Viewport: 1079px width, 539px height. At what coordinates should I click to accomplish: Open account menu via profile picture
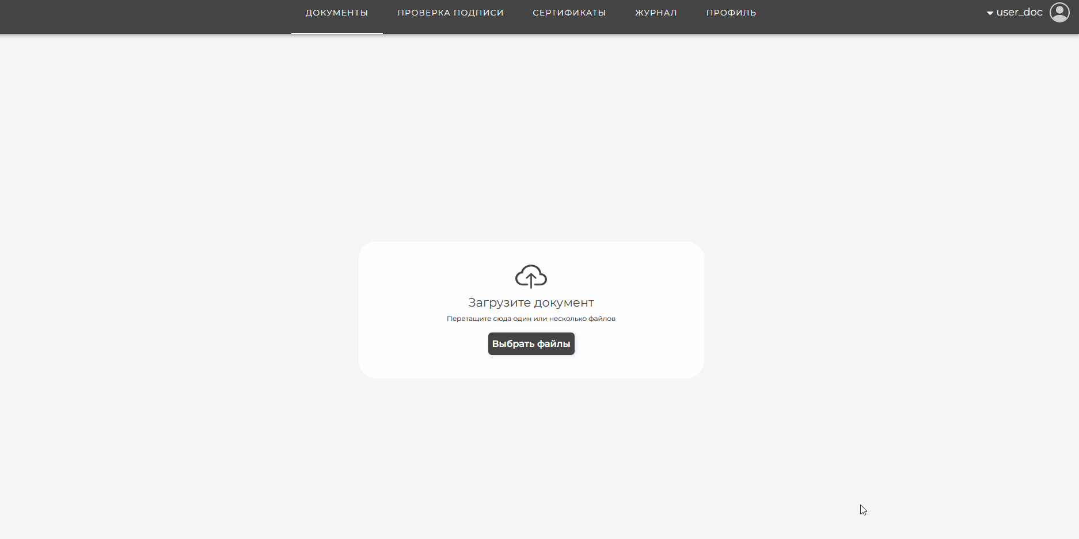1059,13
